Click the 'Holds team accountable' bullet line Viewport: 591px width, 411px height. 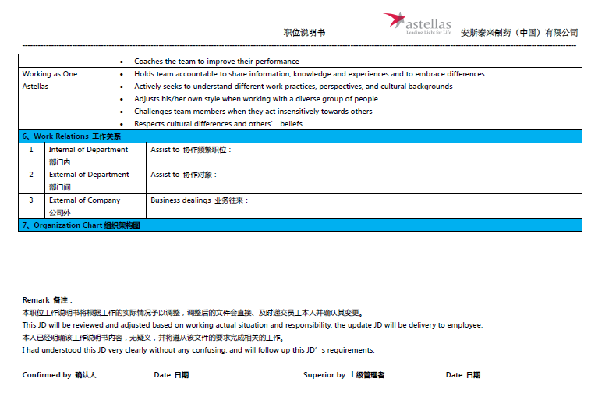point(309,74)
